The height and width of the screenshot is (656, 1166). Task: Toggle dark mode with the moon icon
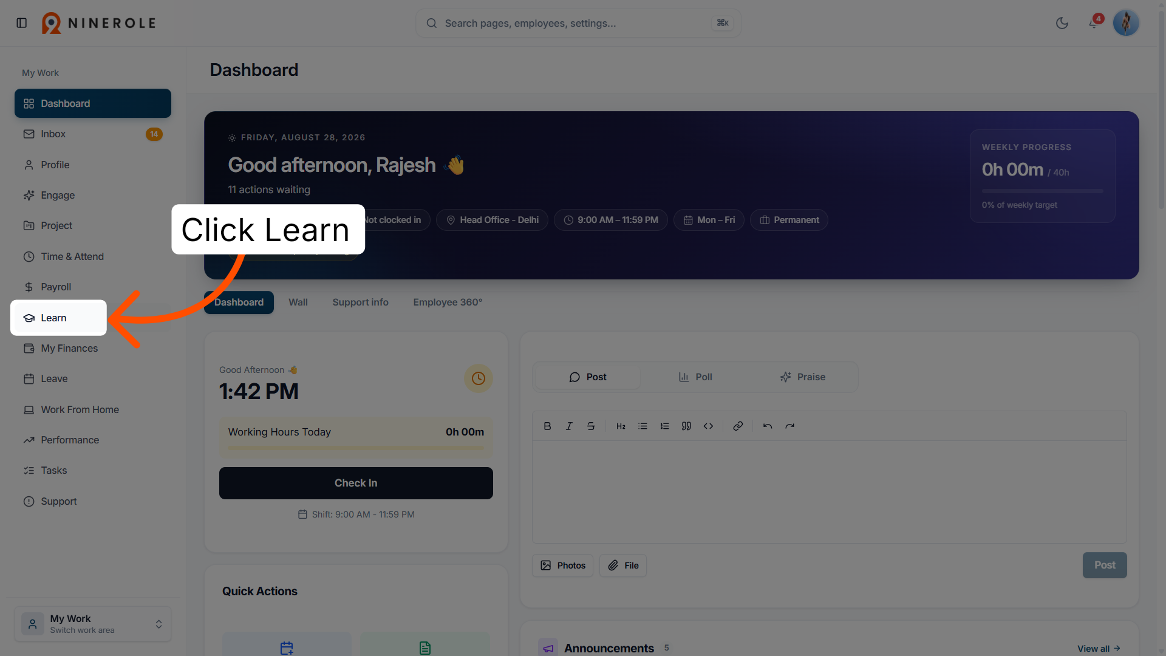click(1062, 23)
